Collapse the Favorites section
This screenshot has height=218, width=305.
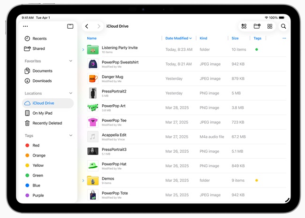71,61
